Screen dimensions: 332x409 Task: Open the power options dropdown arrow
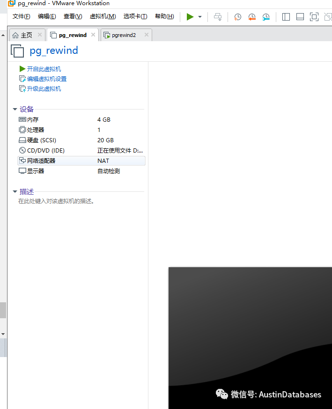[x=200, y=17]
